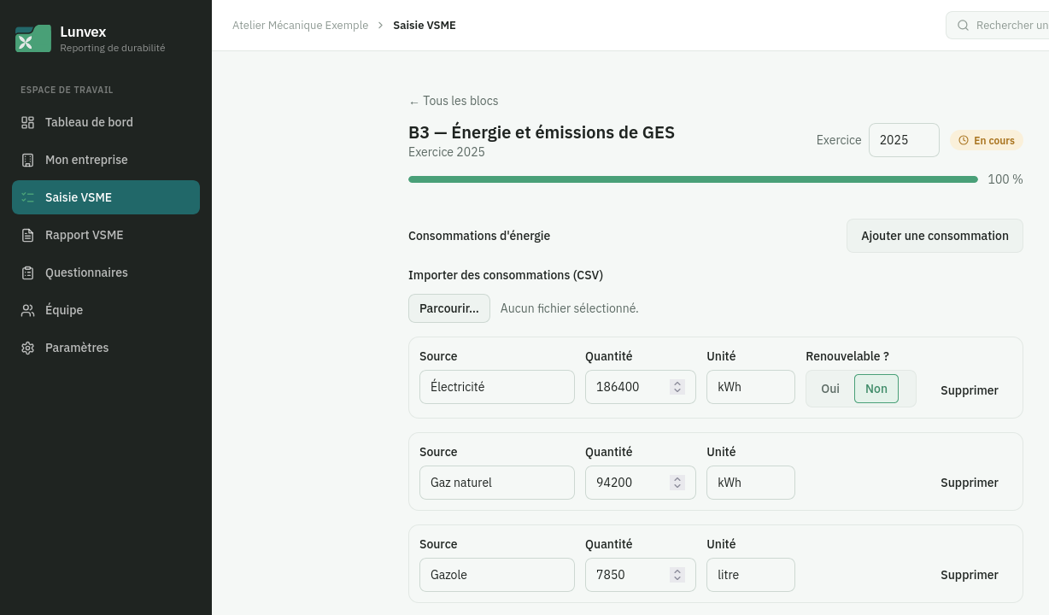Click the Mon entreprise building icon
This screenshot has height=615, width=1049.
(x=27, y=160)
